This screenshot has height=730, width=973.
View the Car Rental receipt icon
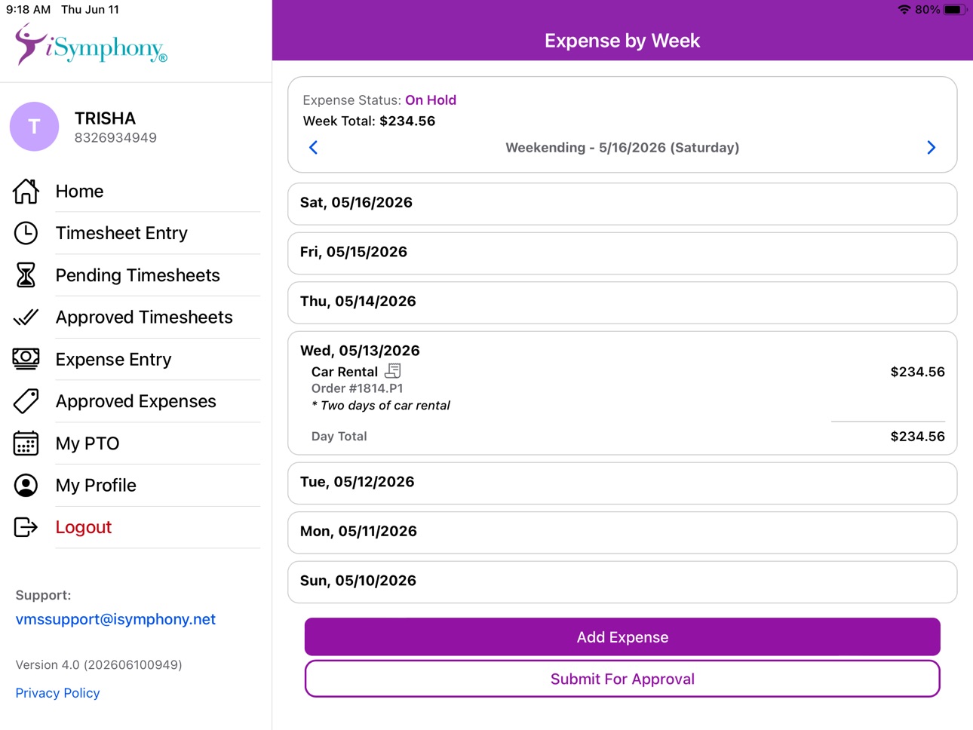click(392, 371)
